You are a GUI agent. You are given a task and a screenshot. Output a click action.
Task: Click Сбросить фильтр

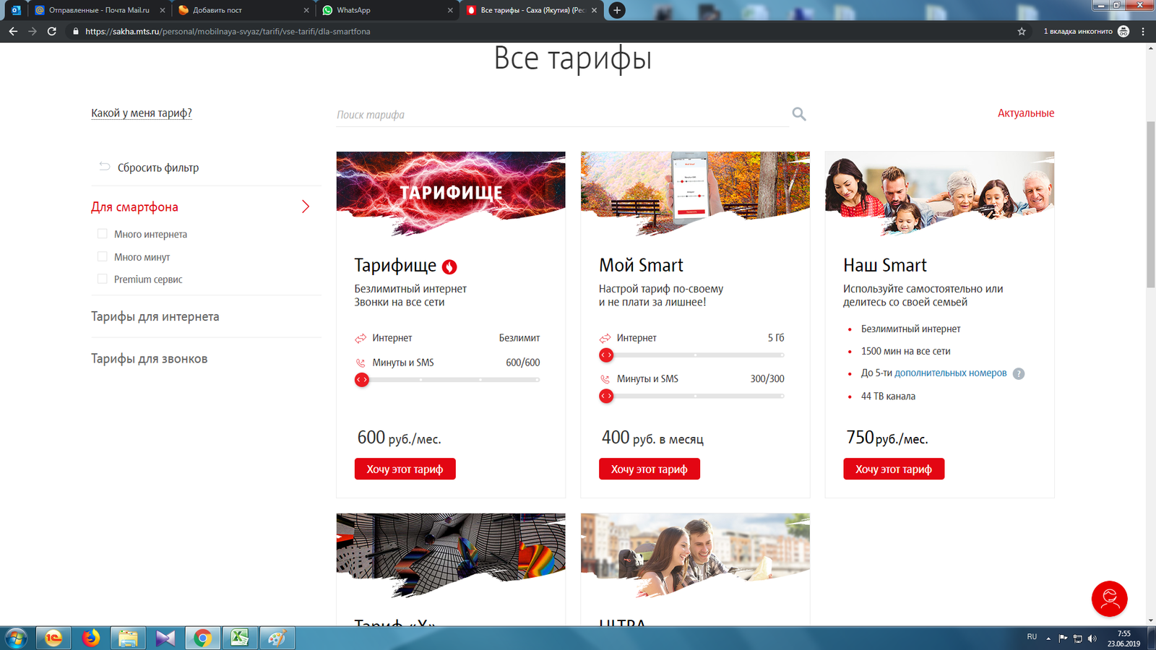(x=158, y=168)
